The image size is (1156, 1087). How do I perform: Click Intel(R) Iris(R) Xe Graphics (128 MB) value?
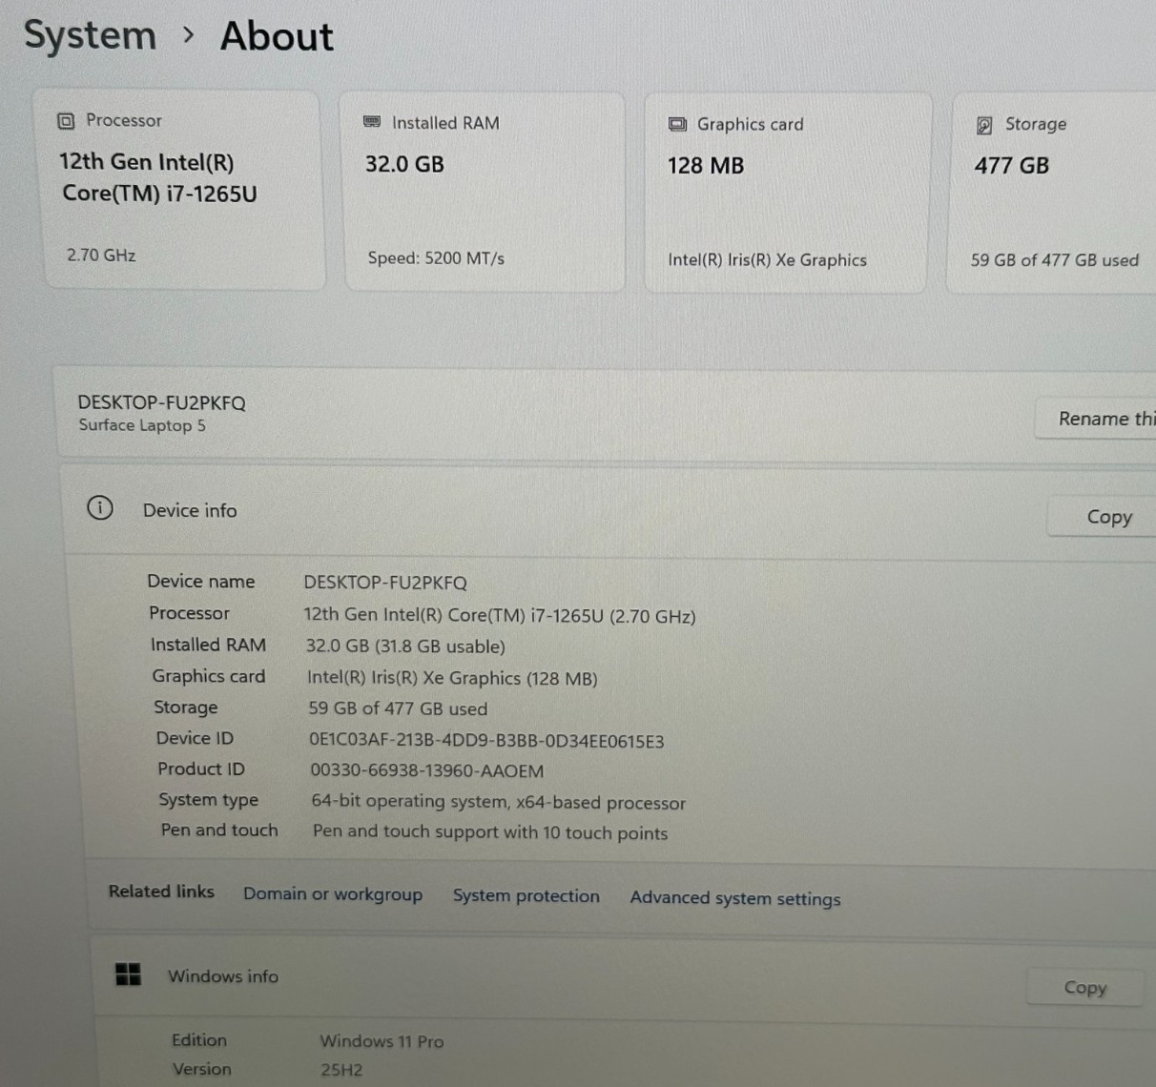[x=452, y=678]
